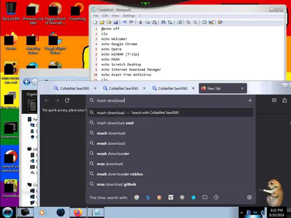The height and width of the screenshot is (218, 291).
Task: Open Firefox from the taskbar
Action: pos(78,212)
